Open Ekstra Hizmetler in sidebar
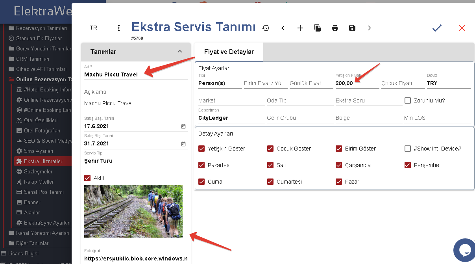This screenshot has width=475, height=264. pos(43,161)
